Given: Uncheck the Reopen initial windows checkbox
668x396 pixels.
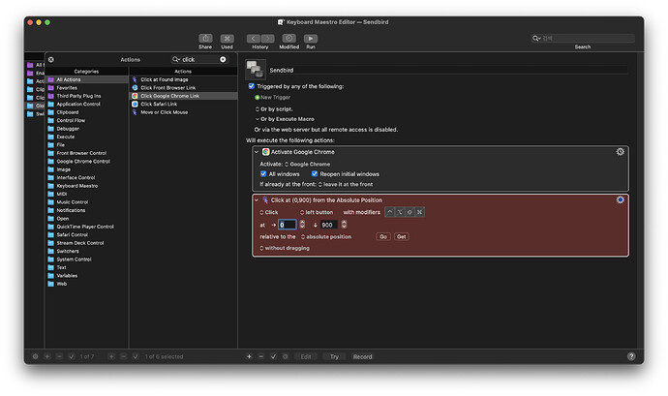Looking at the screenshot, I should (315, 174).
